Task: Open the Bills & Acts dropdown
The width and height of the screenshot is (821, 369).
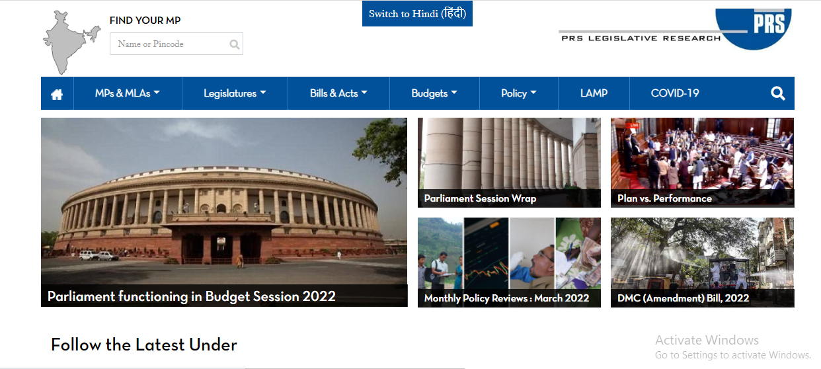Action: point(338,93)
